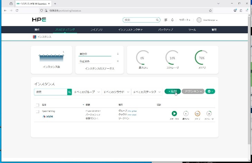The image size is (252, 163).
Task: Click the memory 78% usage gauge
Action: pyautogui.click(x=202, y=58)
